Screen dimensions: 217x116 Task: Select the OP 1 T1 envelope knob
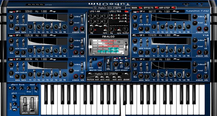point(30,27)
